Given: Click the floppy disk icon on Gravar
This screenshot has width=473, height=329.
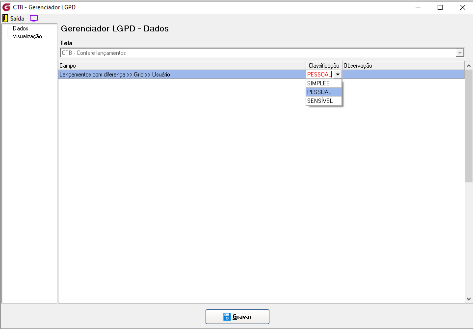Looking at the screenshot, I should [x=227, y=317].
